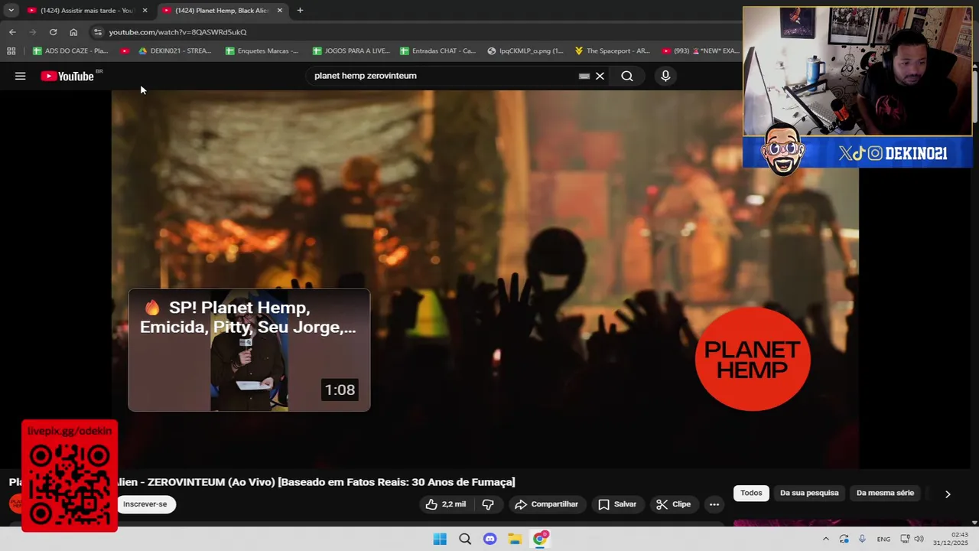The image size is (979, 551).
Task: Create a clip with Clipe
Action: [x=673, y=504]
